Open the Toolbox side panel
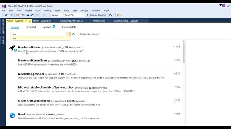The image size is (231, 129). (3, 40)
